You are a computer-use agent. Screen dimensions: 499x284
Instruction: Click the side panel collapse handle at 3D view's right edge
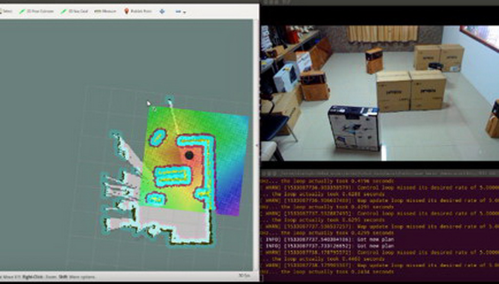pos(257,145)
